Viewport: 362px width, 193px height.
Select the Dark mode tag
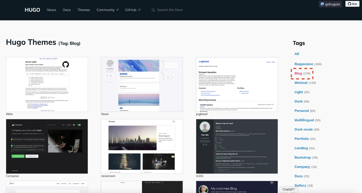point(307,129)
